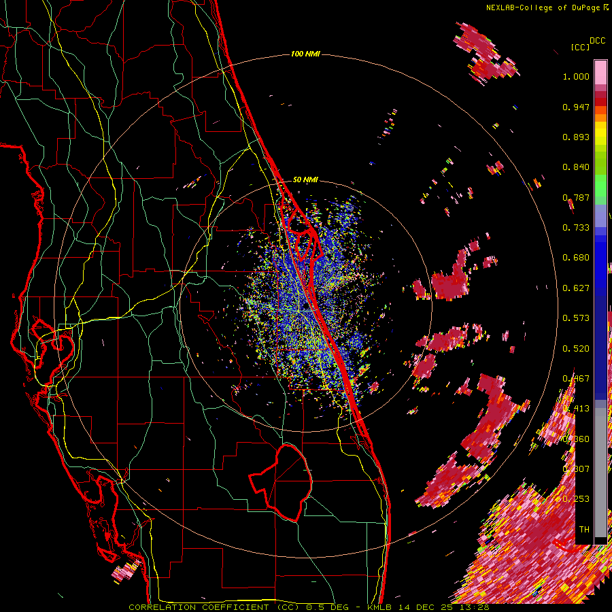612x612 pixels.
Task: Click the 50 NMI range ring label
Action: [305, 180]
